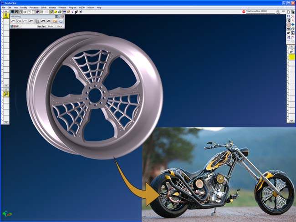The width and height of the screenshot is (296, 222).
Task: Select the orange icon in Machining palette
Action: click(55, 21)
